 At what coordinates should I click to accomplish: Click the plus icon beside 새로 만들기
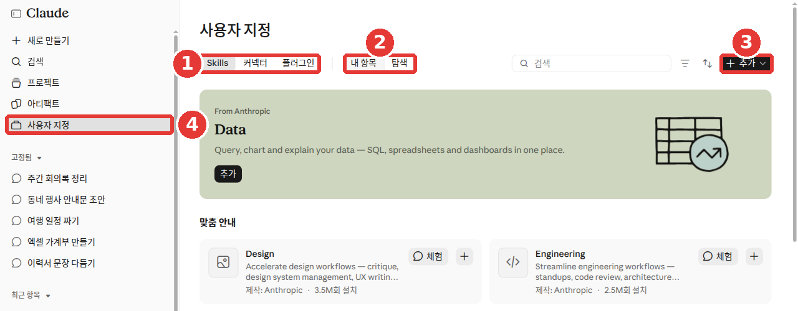(x=16, y=40)
